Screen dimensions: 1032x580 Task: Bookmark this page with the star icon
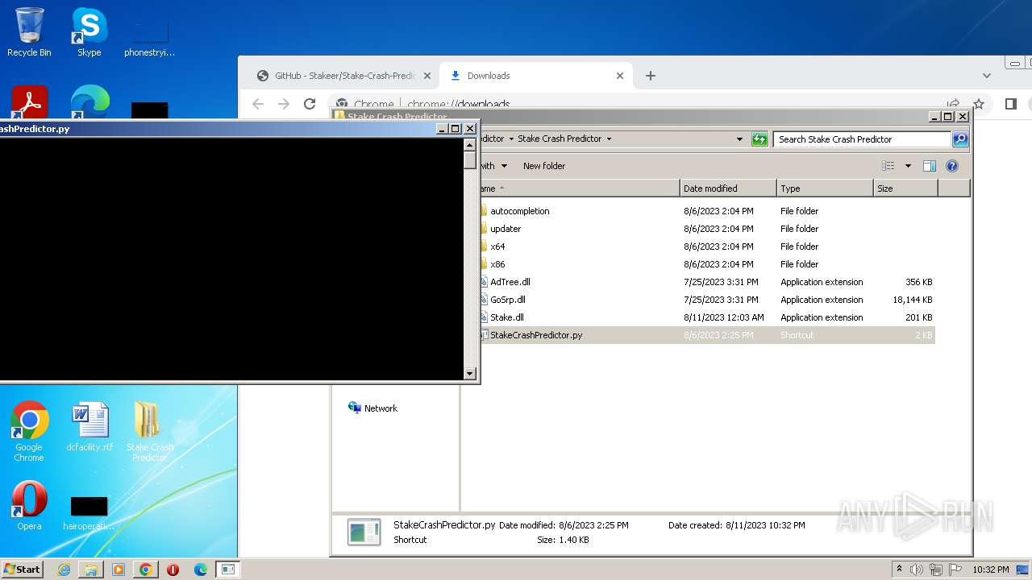[x=979, y=104]
